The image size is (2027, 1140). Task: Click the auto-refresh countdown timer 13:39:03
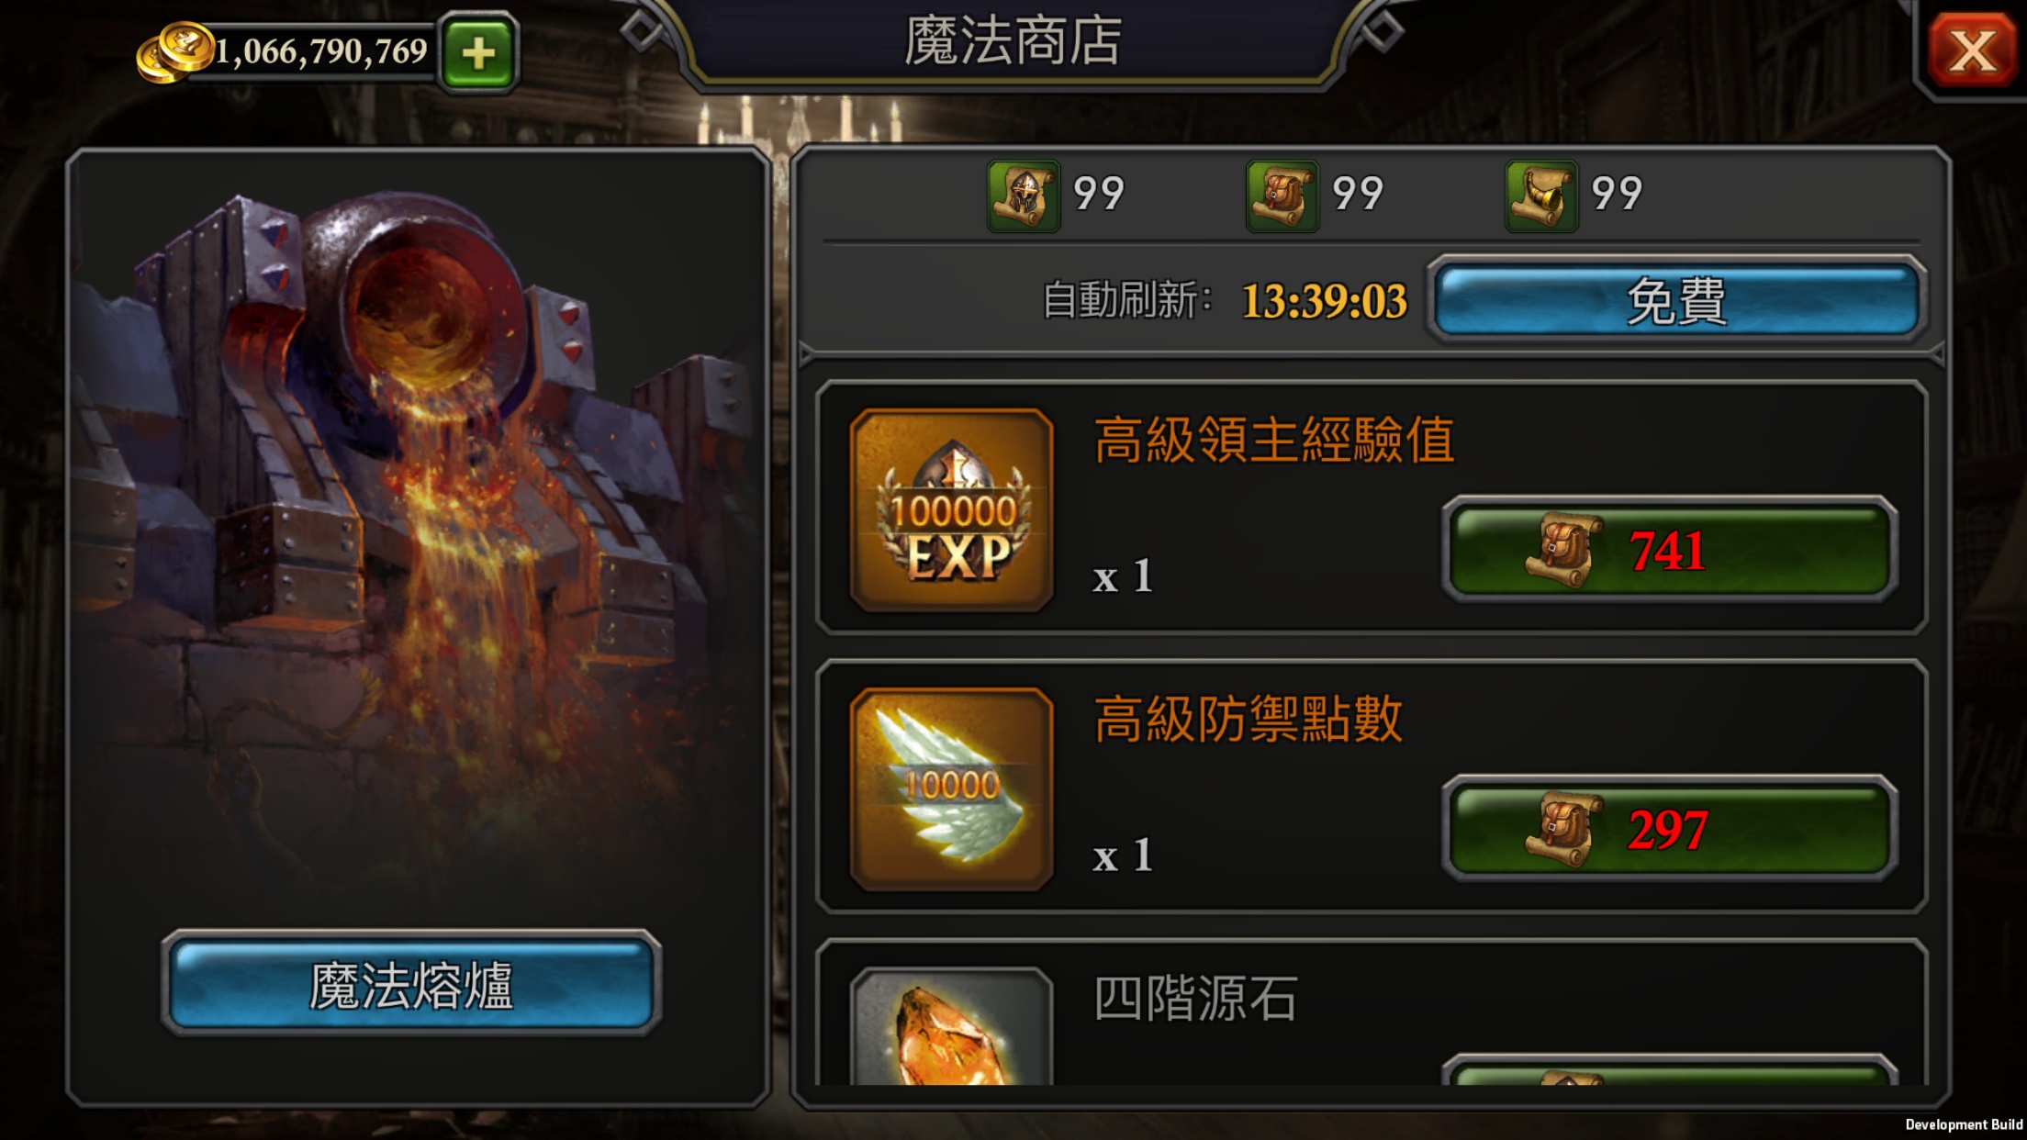(x=1324, y=301)
